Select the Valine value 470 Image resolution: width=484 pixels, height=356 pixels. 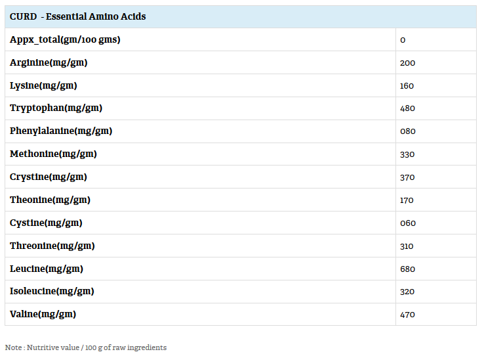[x=407, y=315]
